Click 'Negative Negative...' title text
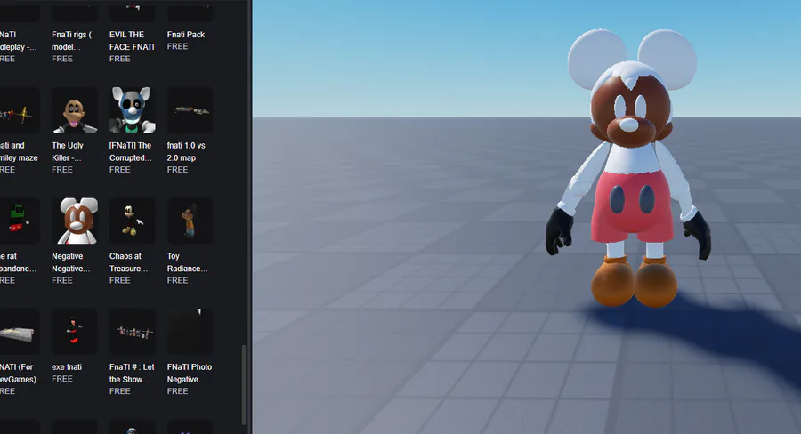This screenshot has height=434, width=801. [x=71, y=262]
